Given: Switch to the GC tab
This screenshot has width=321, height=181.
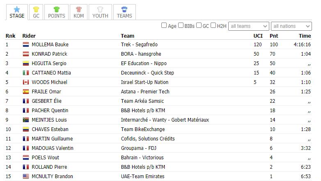Looking at the screenshot, I should [x=36, y=12].
